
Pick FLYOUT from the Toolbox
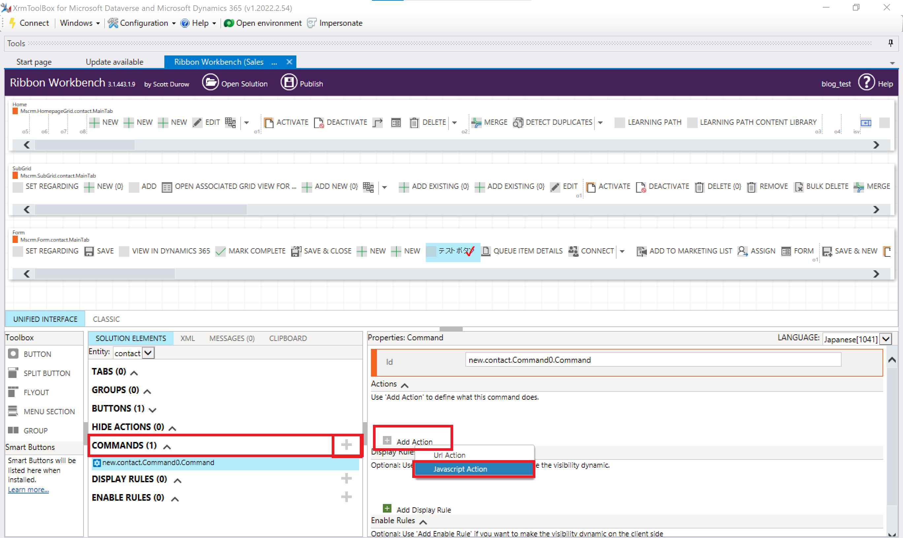(28, 393)
